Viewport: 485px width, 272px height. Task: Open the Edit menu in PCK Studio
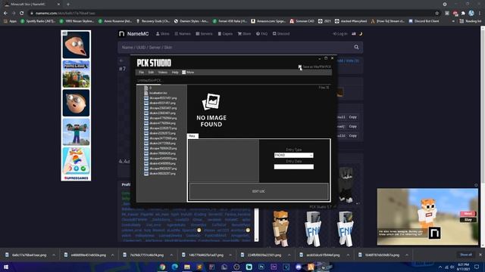pyautogui.click(x=151, y=73)
